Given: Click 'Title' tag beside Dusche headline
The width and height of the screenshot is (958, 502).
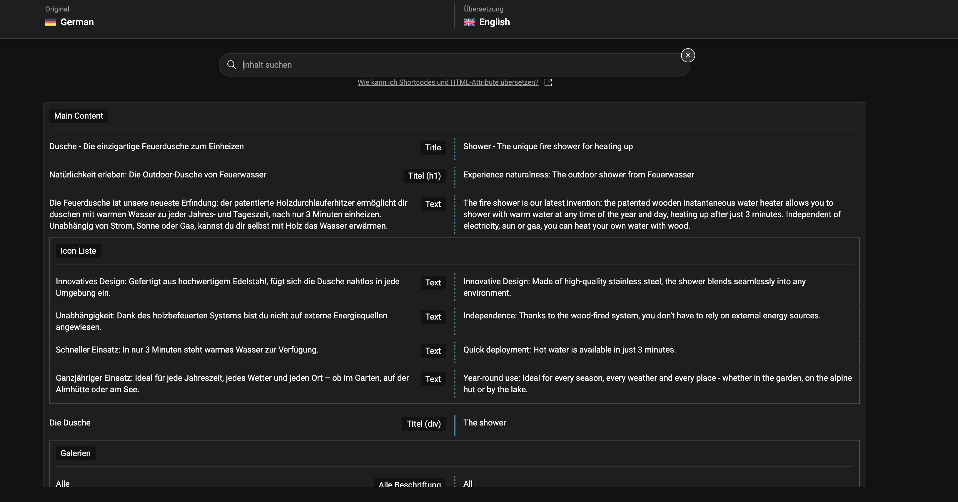Looking at the screenshot, I should (x=433, y=147).
